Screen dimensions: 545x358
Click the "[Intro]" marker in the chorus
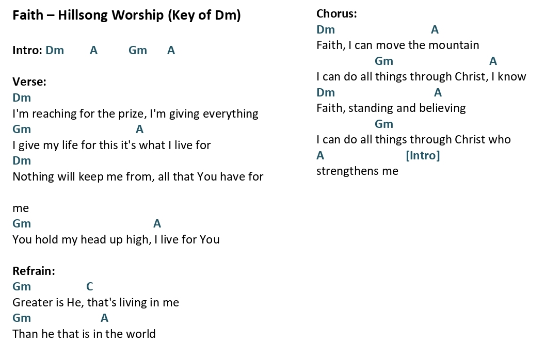click(423, 155)
